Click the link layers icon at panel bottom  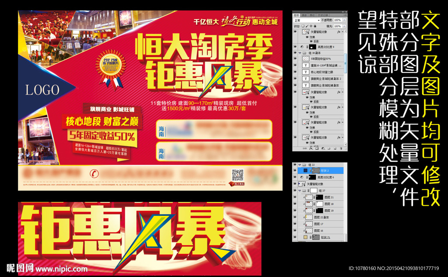tap(304, 149)
